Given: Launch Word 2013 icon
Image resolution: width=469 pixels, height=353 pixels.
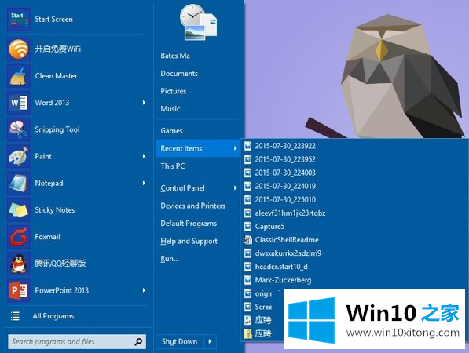Looking at the screenshot, I should coord(19,103).
